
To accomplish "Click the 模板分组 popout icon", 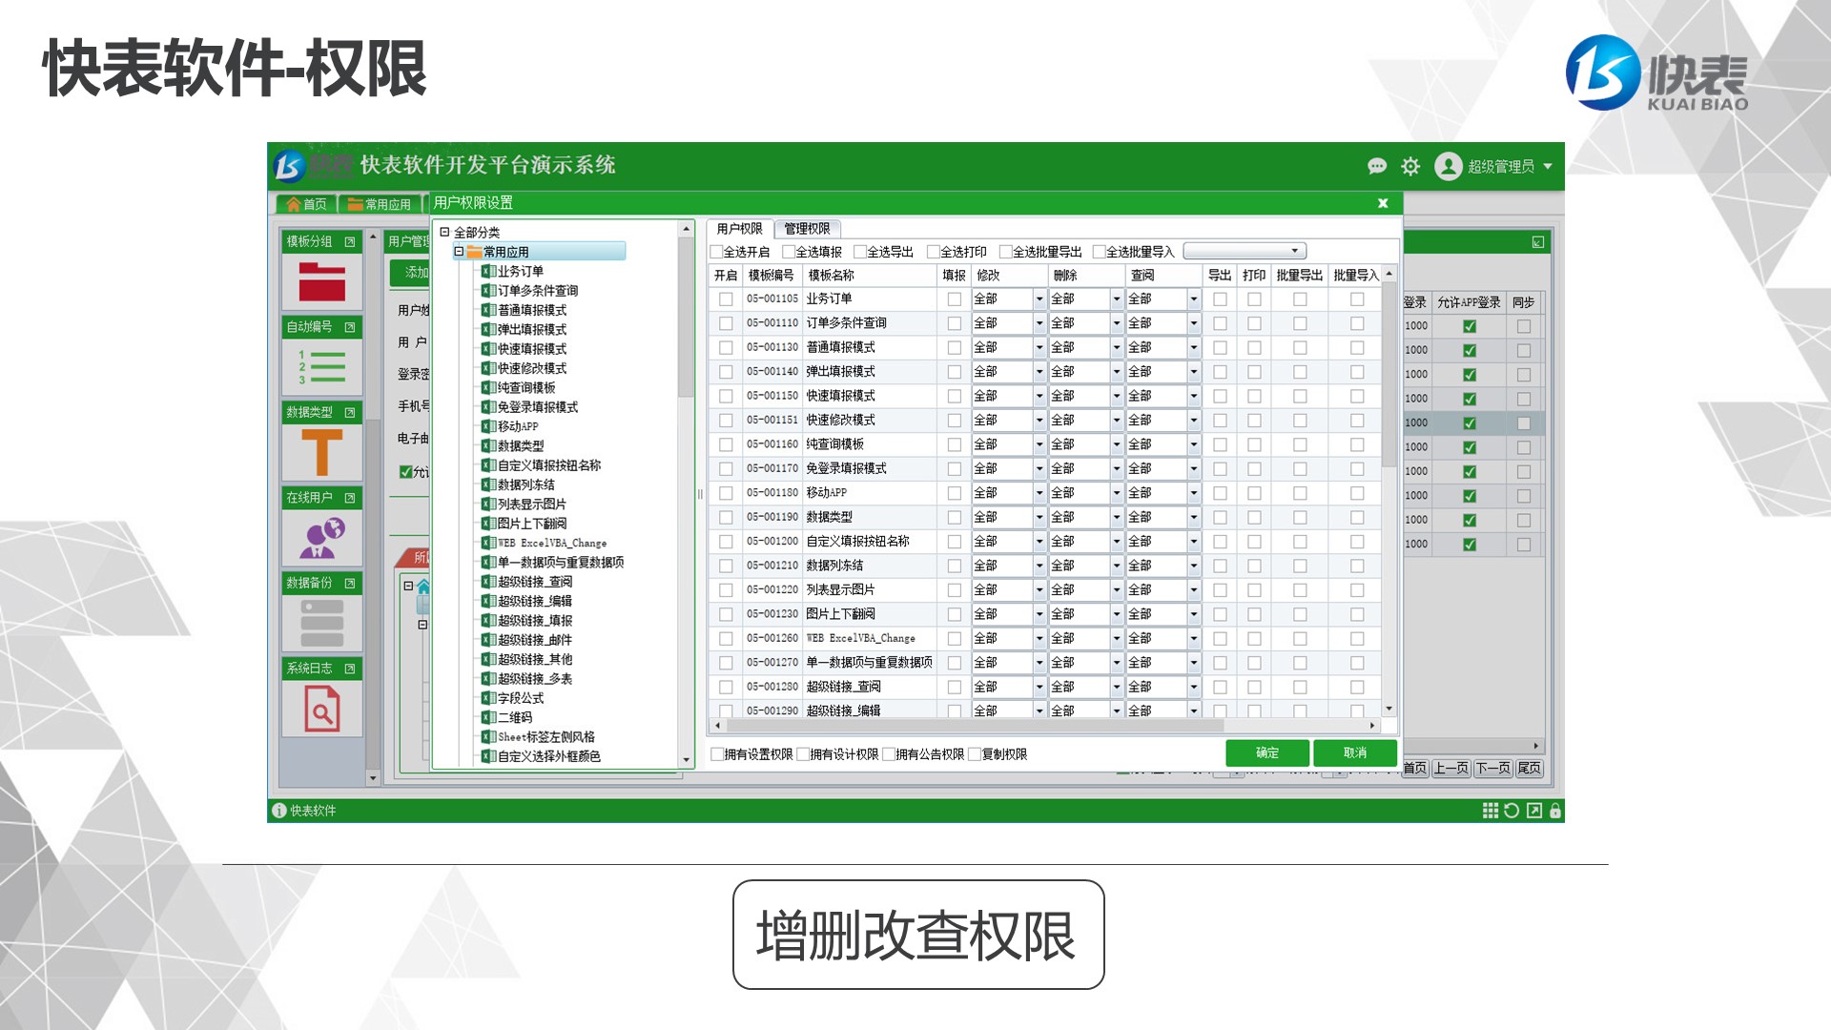I will click(x=350, y=242).
